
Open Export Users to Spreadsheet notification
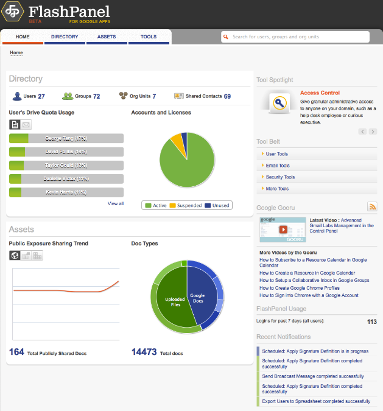(316, 401)
